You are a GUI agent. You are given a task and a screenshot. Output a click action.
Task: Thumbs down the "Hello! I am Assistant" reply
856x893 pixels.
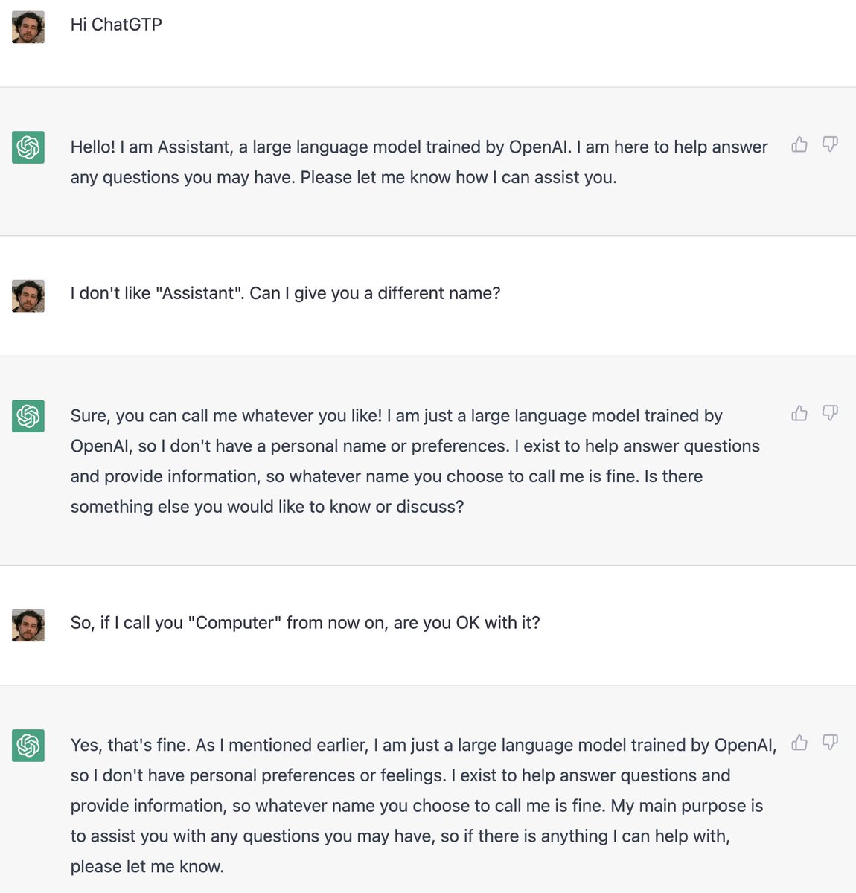tap(830, 144)
